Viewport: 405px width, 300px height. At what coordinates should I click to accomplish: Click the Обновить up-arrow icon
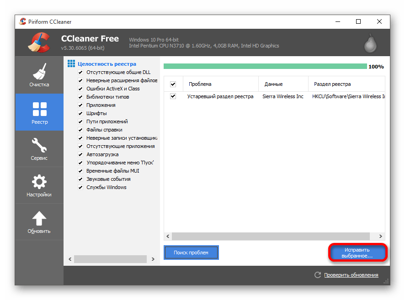(x=39, y=222)
